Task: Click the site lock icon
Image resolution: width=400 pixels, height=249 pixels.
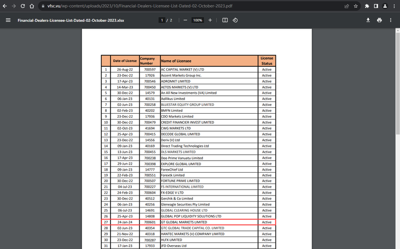Action: [43, 6]
